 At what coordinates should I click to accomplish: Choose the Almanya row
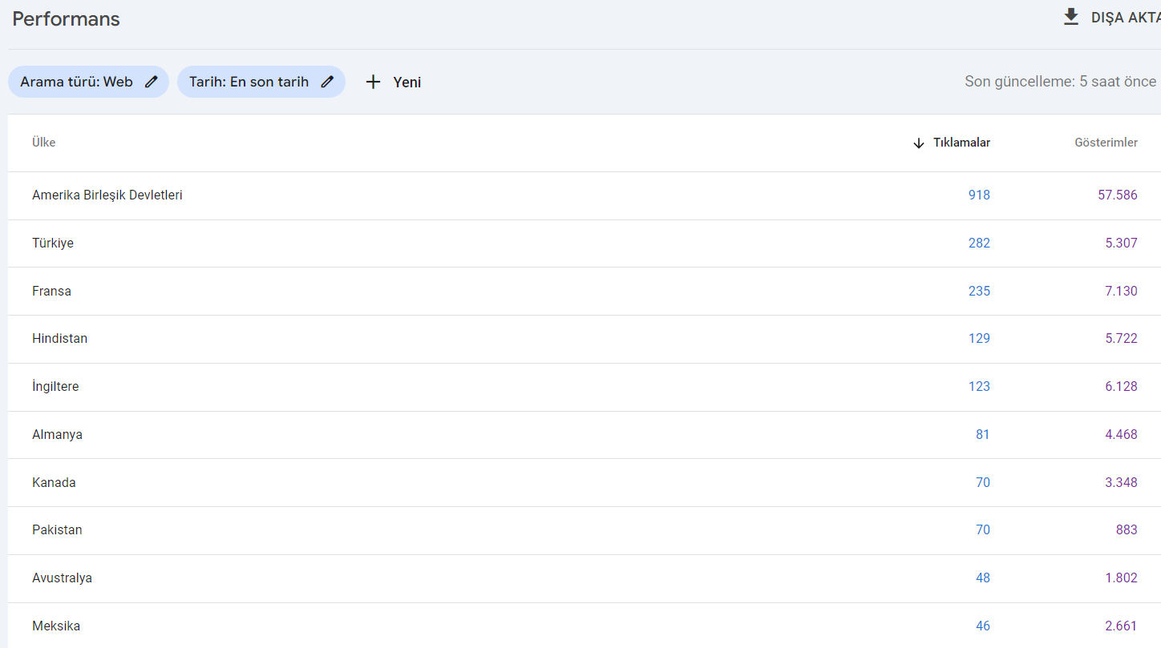pyautogui.click(x=585, y=435)
